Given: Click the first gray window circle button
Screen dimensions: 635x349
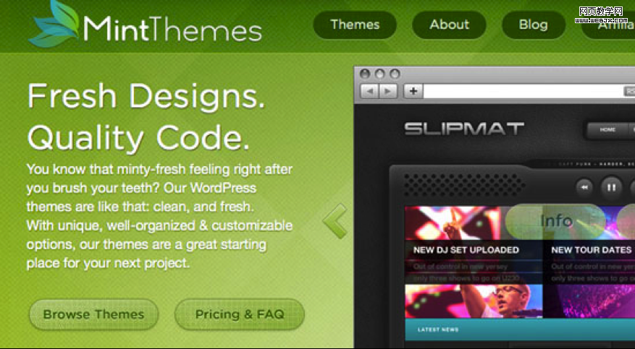Looking at the screenshot, I should coord(365,74).
